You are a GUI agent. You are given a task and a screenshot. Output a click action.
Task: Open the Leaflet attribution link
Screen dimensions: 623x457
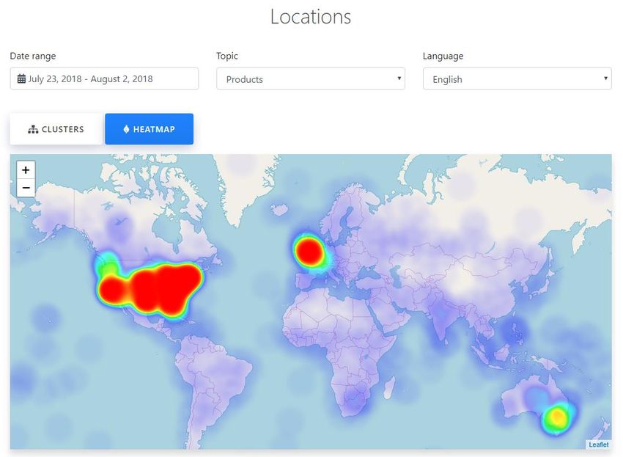click(x=598, y=445)
